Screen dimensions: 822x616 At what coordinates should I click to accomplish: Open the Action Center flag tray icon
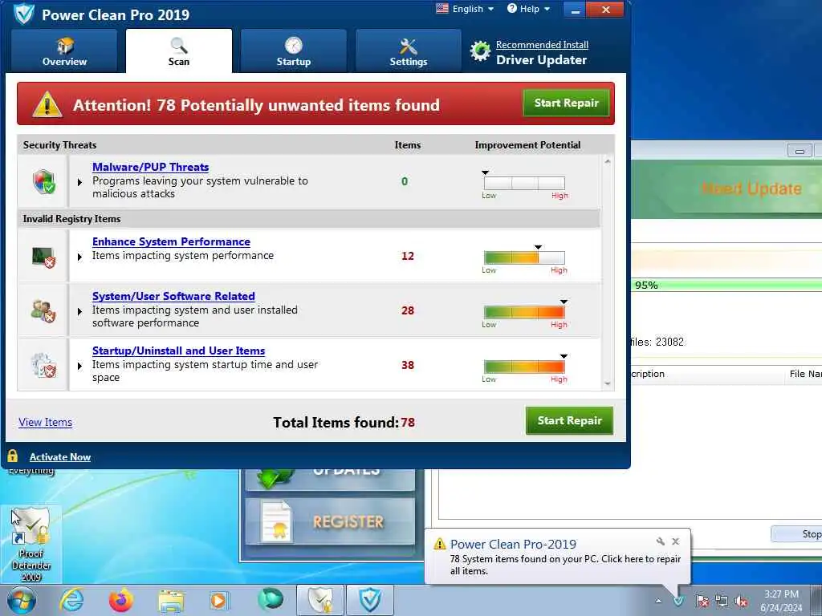click(702, 601)
